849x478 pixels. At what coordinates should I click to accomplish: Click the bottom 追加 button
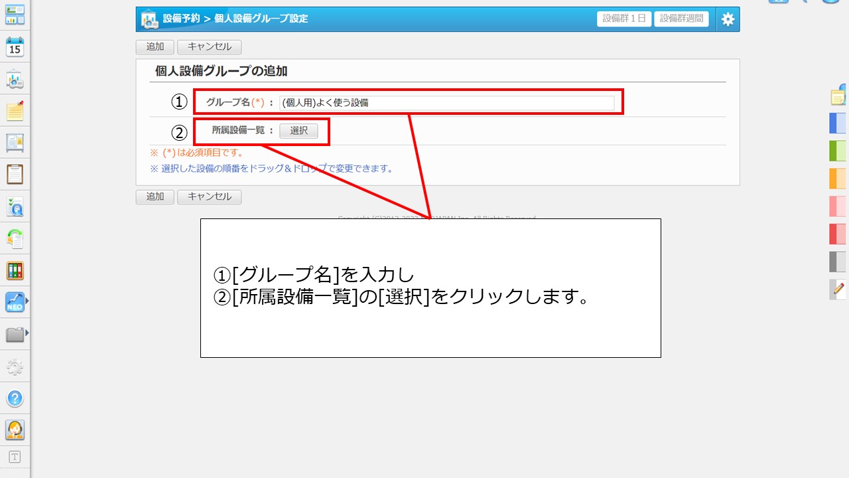point(155,197)
